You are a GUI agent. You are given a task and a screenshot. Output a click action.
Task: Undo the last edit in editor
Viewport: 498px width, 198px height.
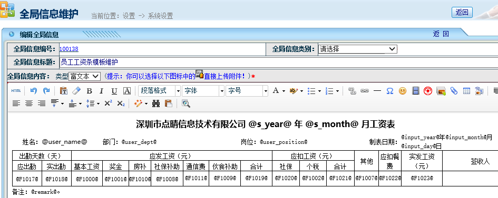(x=34, y=91)
